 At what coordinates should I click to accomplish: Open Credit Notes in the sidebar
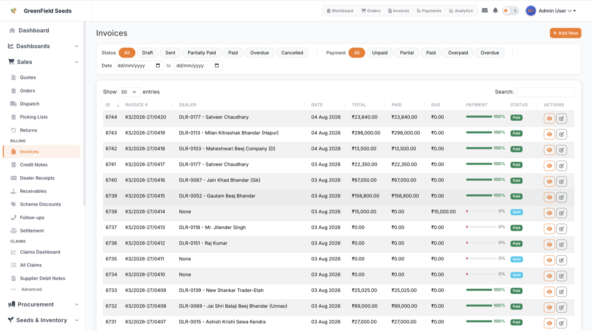point(34,165)
